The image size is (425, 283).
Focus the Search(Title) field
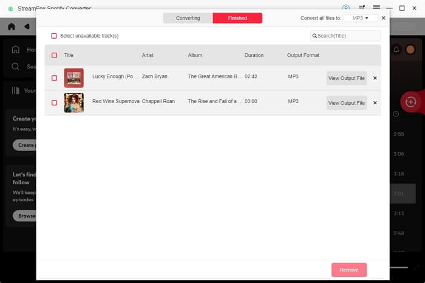pos(345,36)
